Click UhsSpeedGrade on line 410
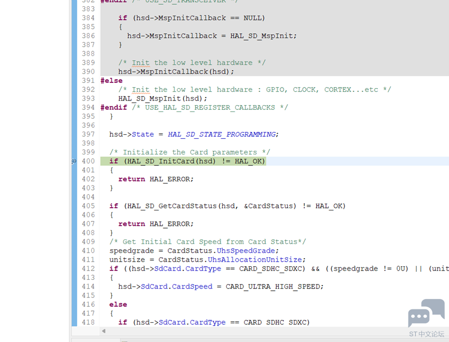449x342 pixels. pyautogui.click(x=246, y=251)
